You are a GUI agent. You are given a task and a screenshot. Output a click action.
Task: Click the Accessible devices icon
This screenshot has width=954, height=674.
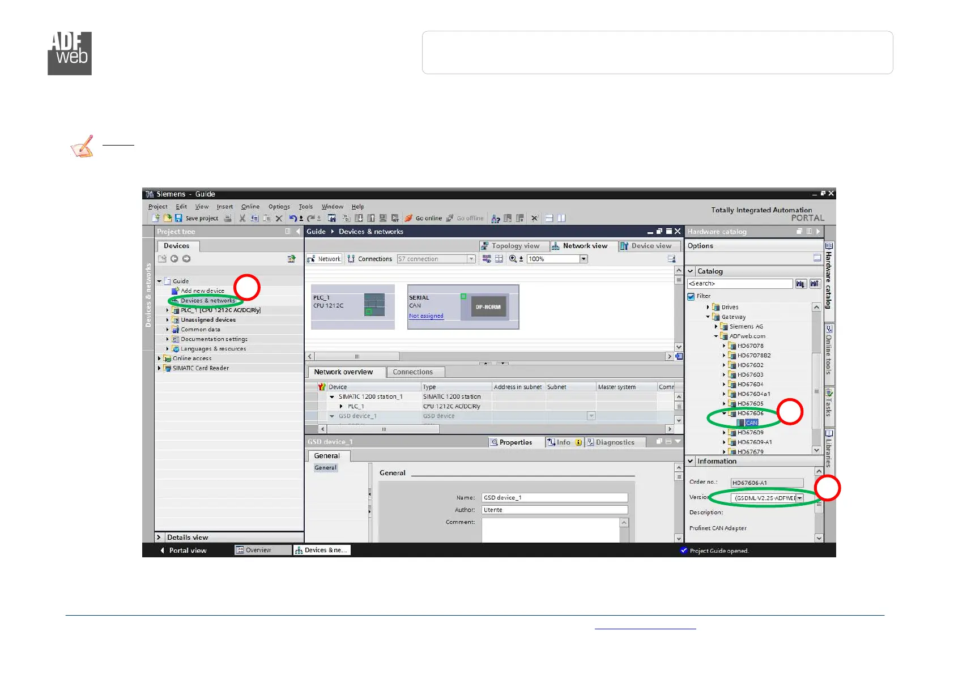[x=496, y=219]
